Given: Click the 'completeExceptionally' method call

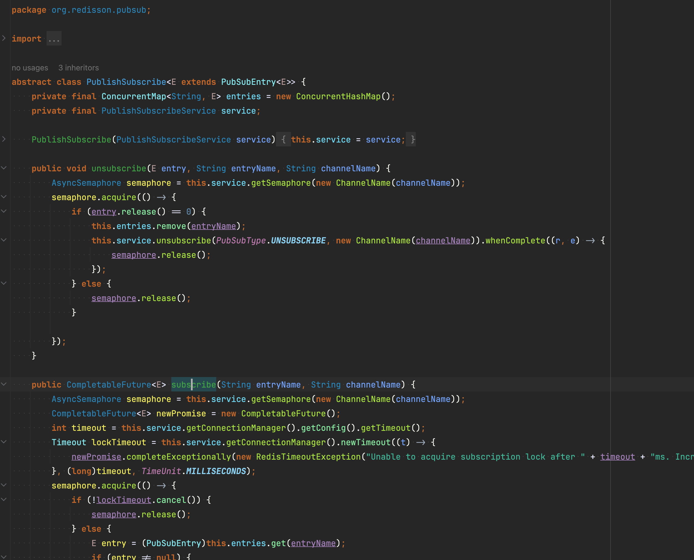Looking at the screenshot, I should click(x=179, y=457).
